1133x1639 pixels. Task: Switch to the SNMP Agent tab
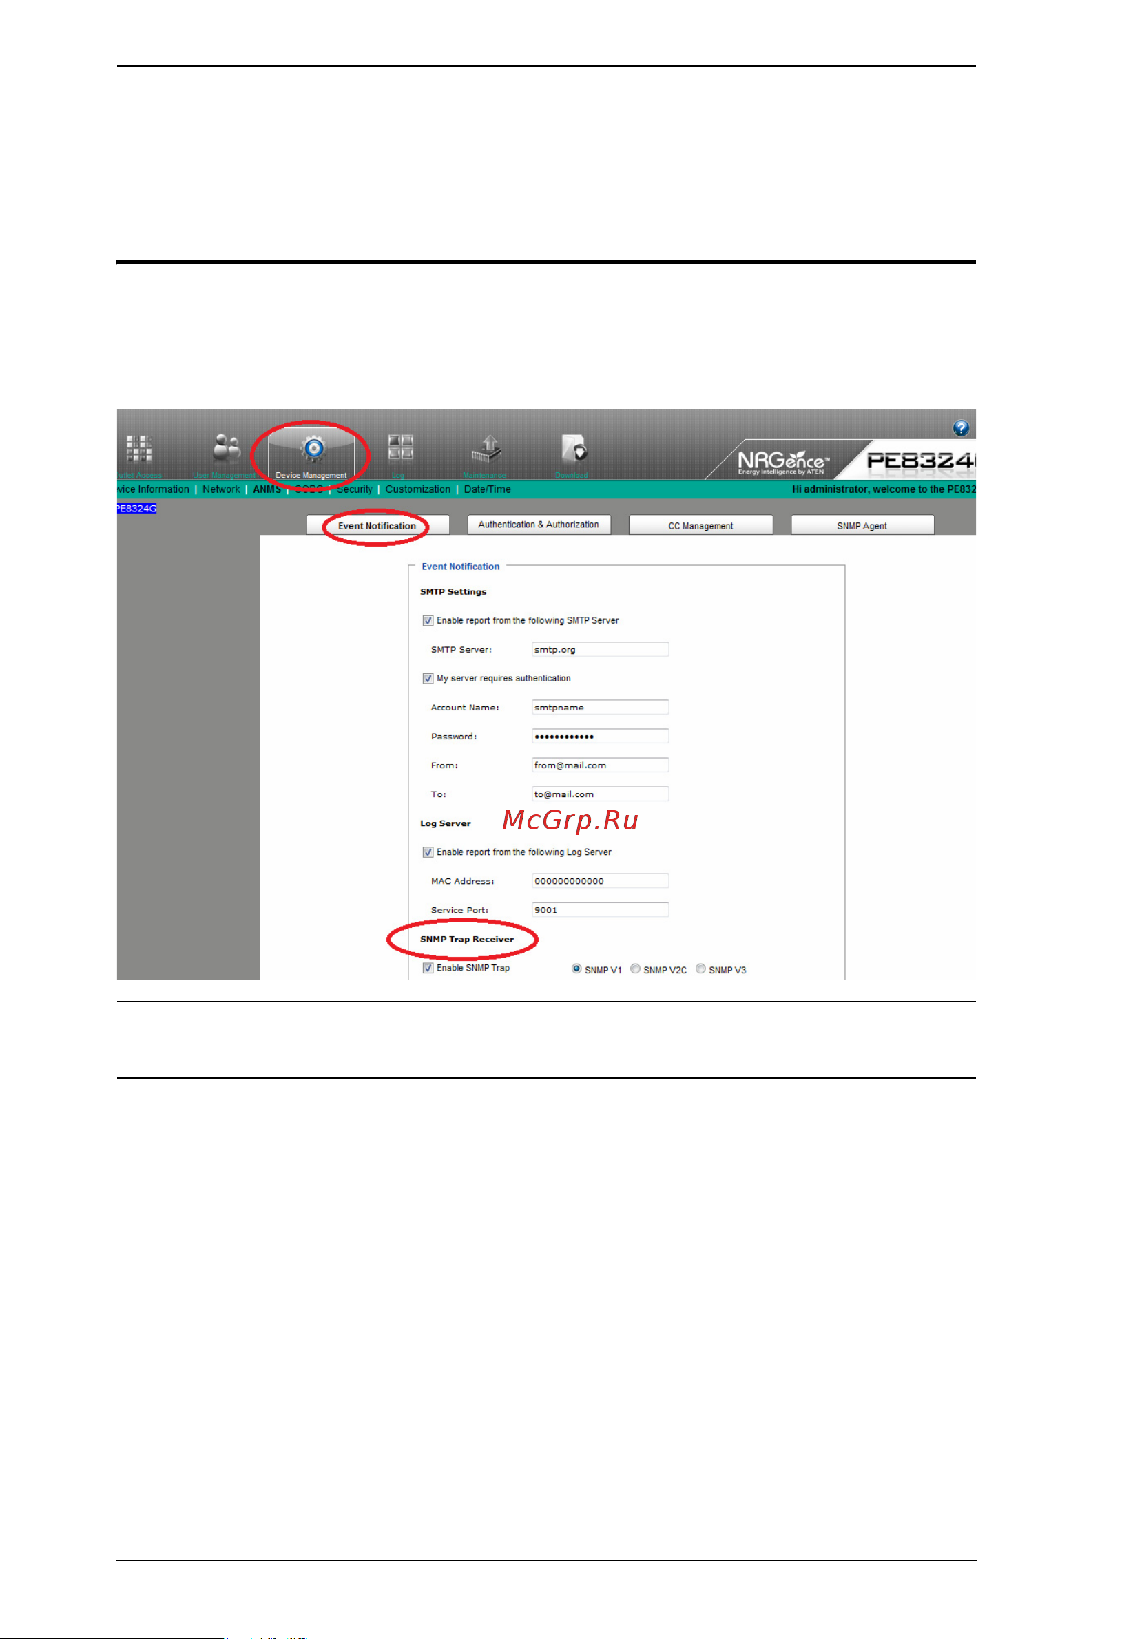point(862,526)
